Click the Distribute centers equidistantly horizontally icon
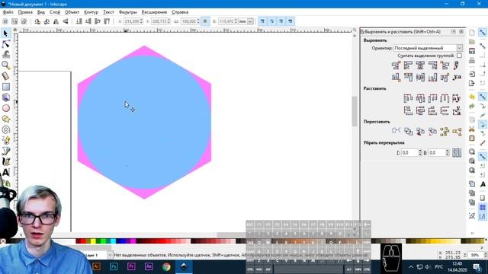488x274 pixels. 420,98
